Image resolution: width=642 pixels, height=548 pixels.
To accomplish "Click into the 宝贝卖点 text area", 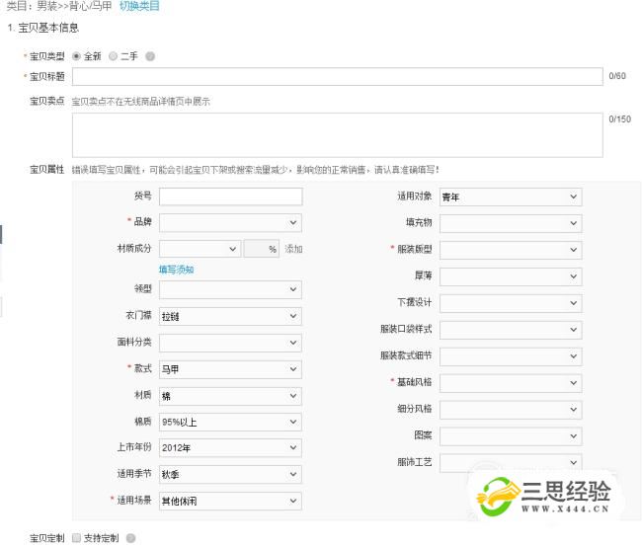I will [x=336, y=134].
